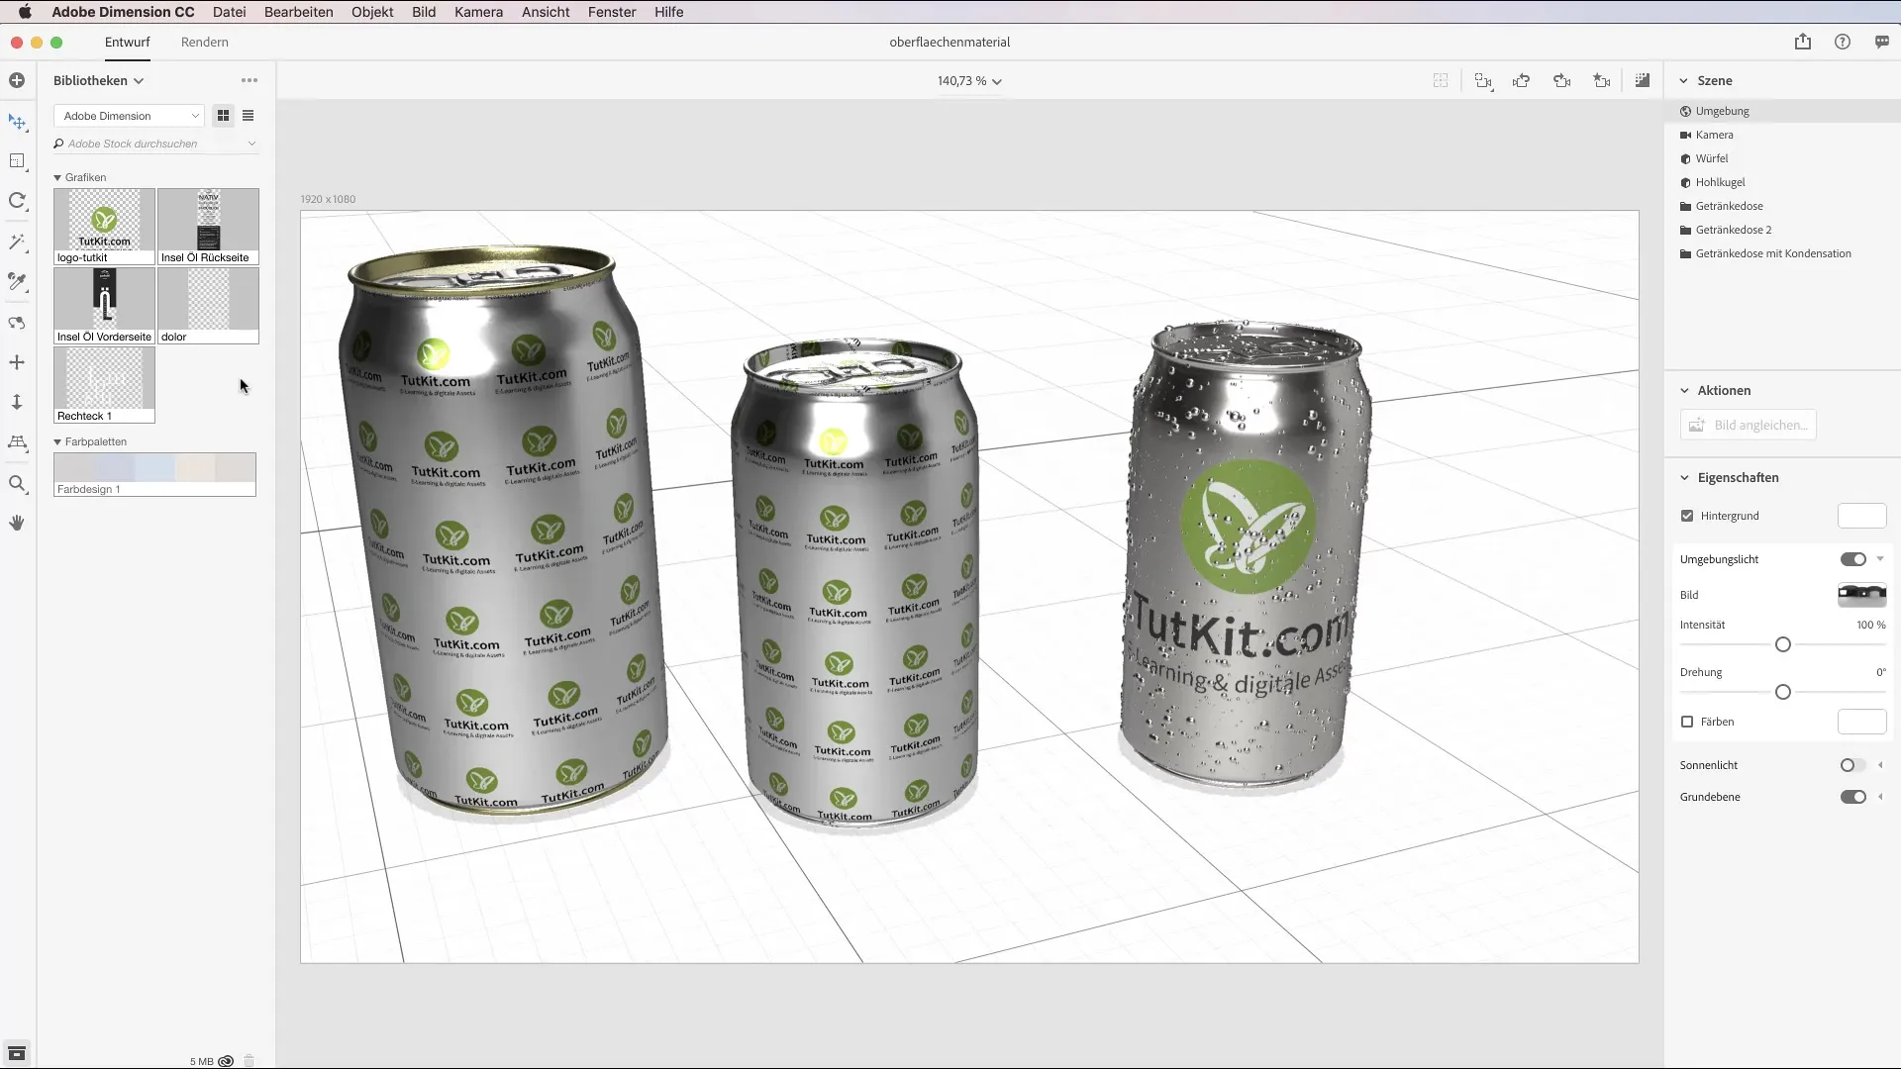Collapse the Grafiken section
Viewport: 1901px width, 1069px height.
[57, 177]
